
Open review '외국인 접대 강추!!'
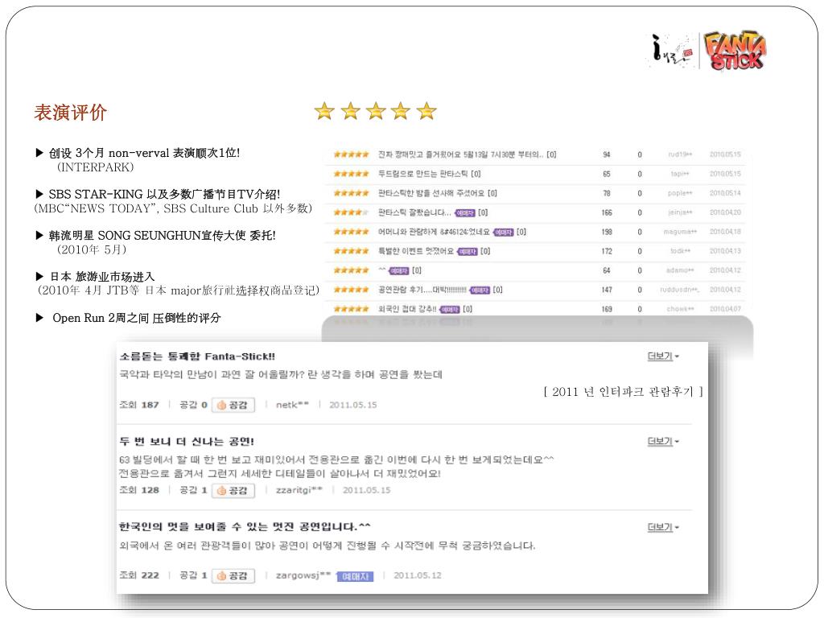coord(407,309)
